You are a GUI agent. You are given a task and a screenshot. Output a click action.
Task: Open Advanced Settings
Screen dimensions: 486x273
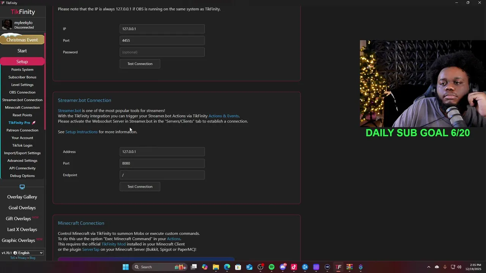tap(22, 160)
